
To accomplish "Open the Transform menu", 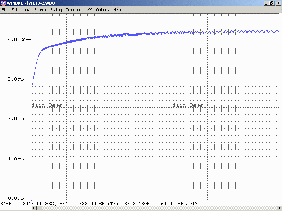I will [75, 10].
